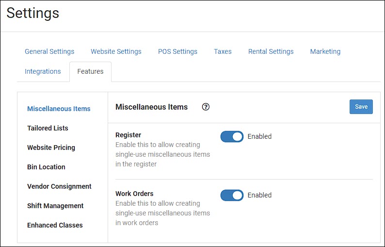Click the Settings page heading
385x247 pixels.
click(x=32, y=13)
